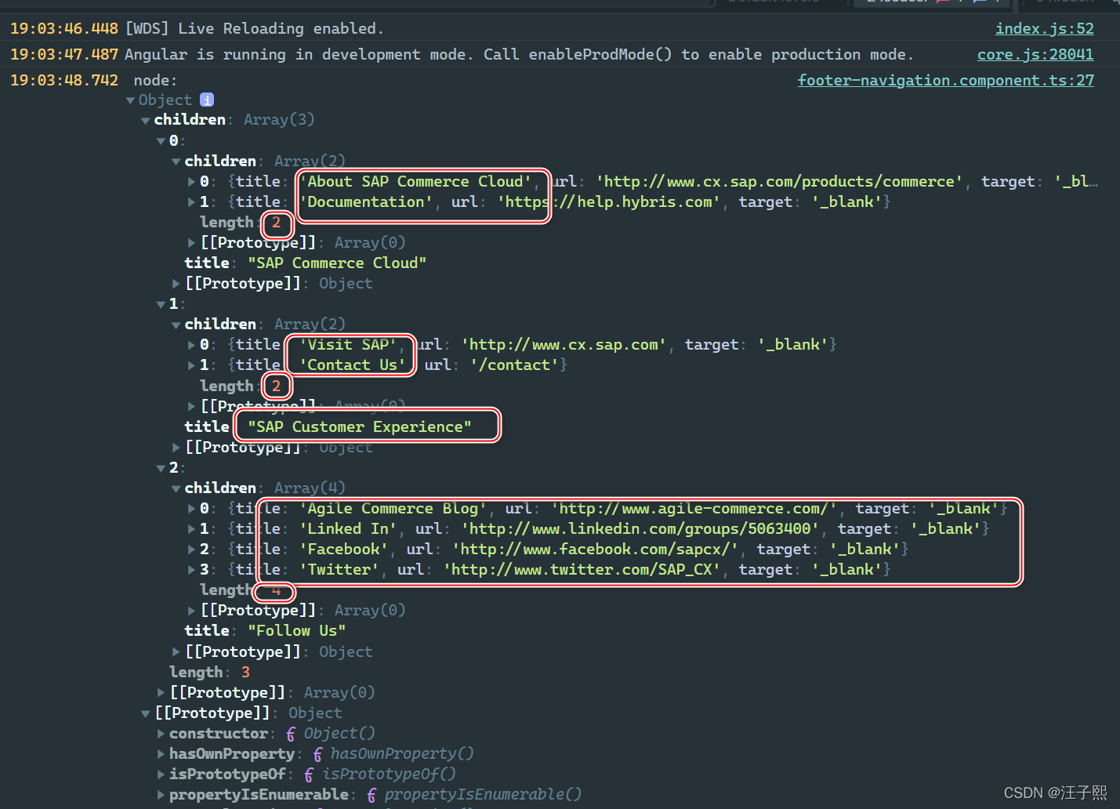Expand [[Prototype]] Array(0) below Twitter entry
Screen dimensions: 1120x809
pyautogui.click(x=191, y=610)
